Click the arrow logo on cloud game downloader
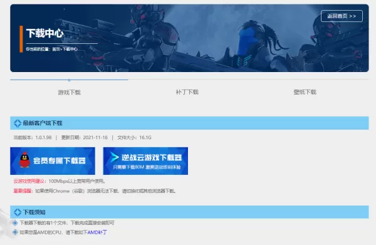 point(114,157)
